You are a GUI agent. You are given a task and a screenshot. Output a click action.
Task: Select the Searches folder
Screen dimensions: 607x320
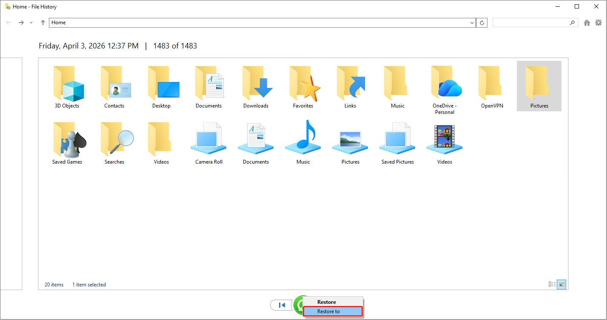point(114,142)
